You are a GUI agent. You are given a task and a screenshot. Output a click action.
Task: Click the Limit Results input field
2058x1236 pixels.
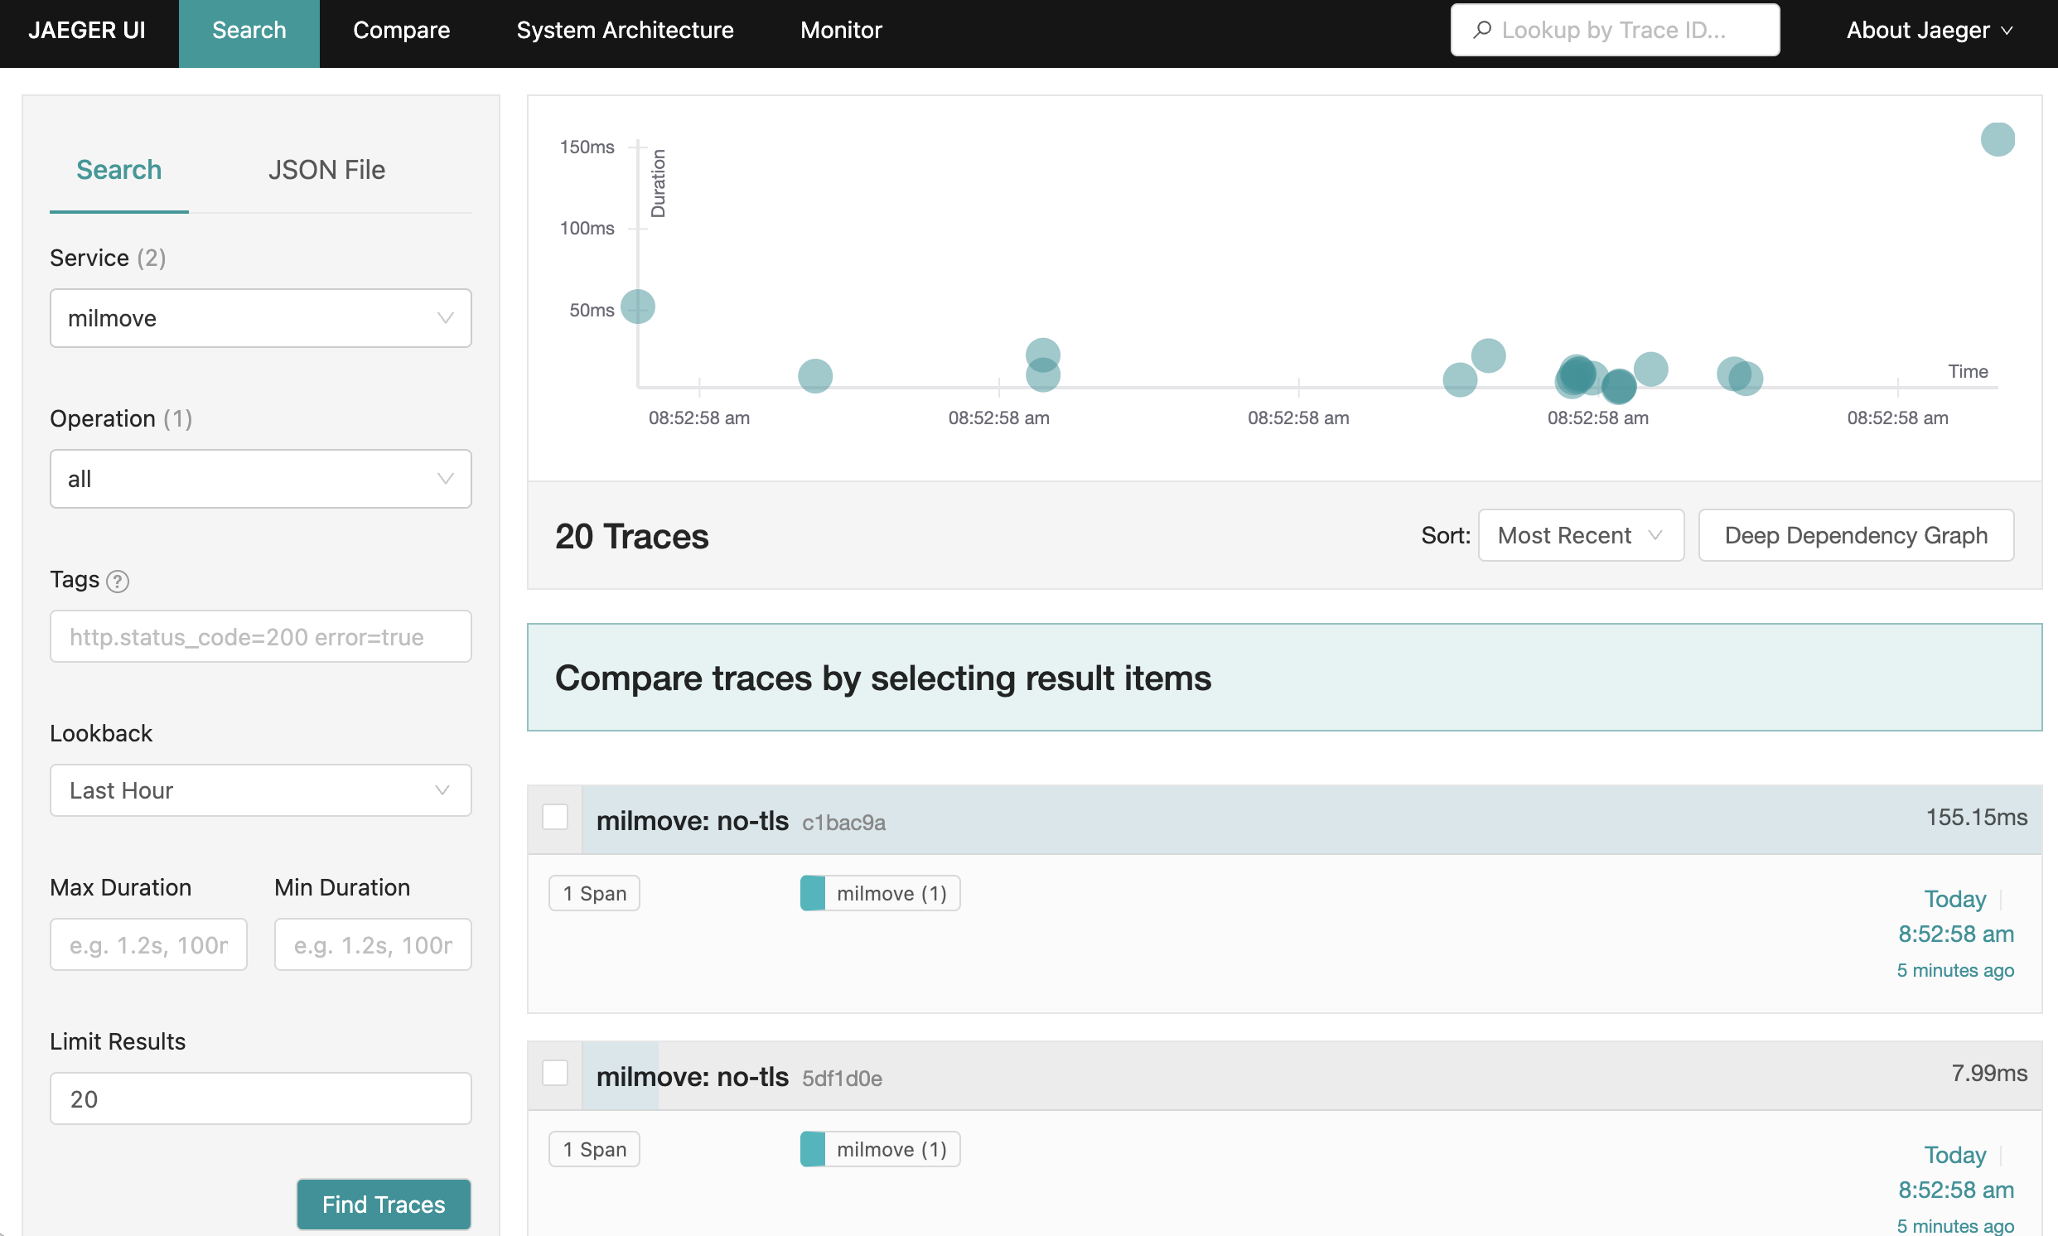pyautogui.click(x=261, y=1098)
